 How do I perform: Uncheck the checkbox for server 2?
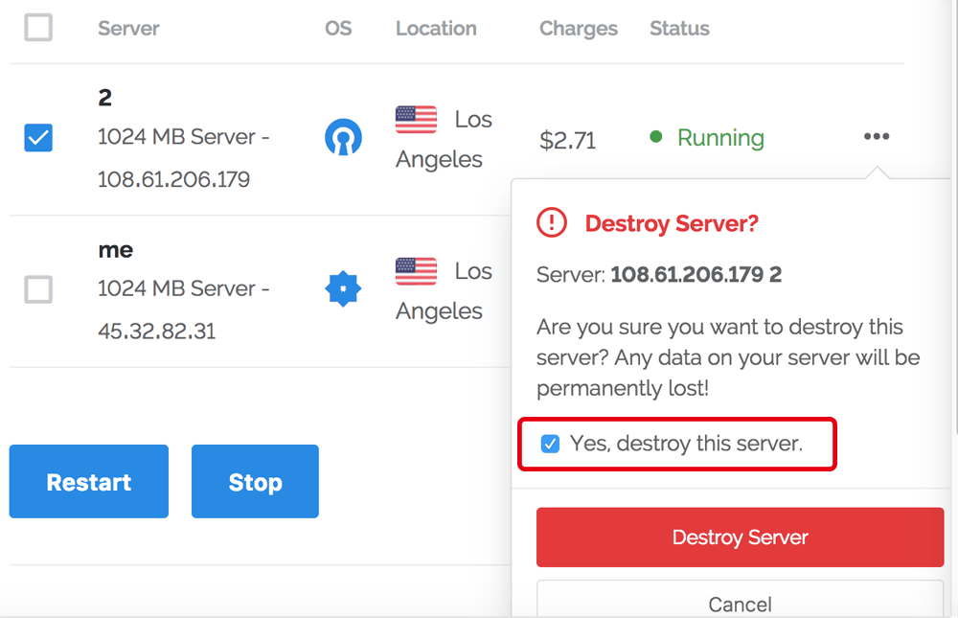click(38, 138)
